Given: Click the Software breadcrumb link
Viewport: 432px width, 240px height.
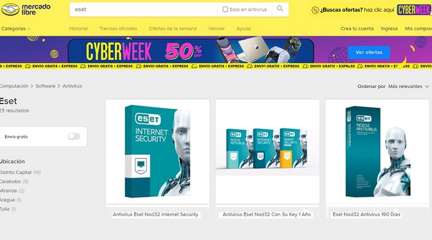Looking at the screenshot, I should point(45,86).
